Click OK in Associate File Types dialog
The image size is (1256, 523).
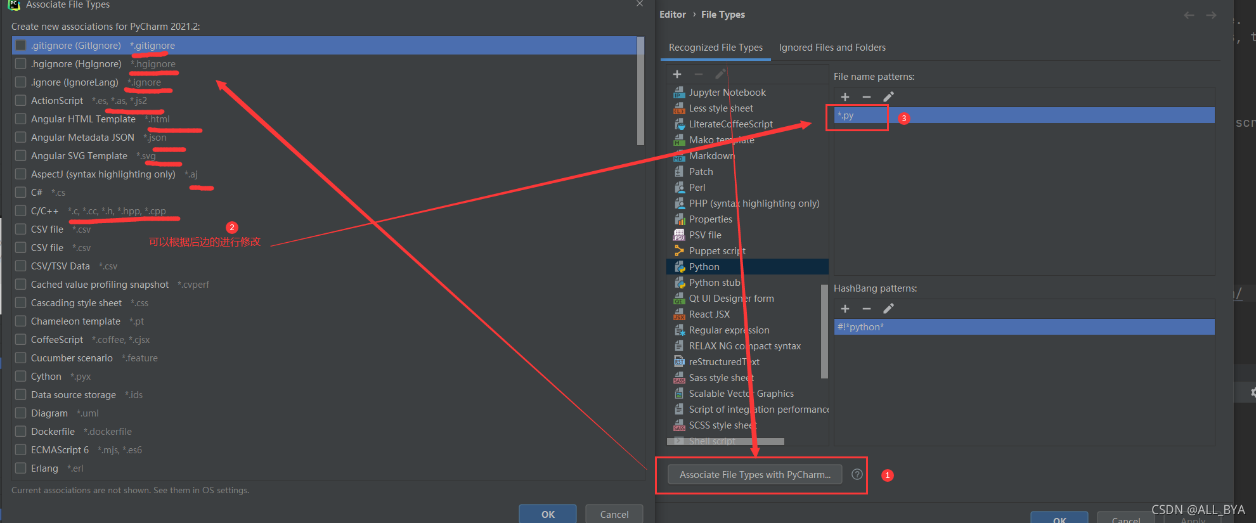[x=548, y=514]
